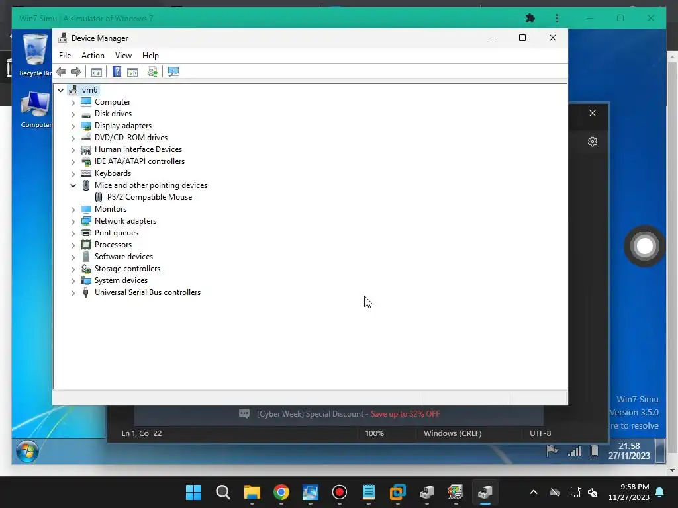
Task: Expand the Network adapters category
Action: 73,221
